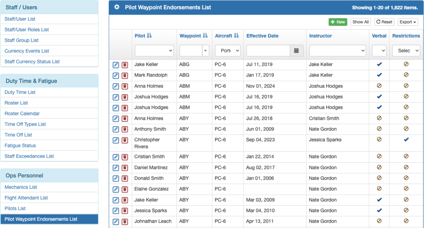Toggle Verbal status for Jessica Sparks row
This screenshot has width=424, height=228.
(x=379, y=211)
